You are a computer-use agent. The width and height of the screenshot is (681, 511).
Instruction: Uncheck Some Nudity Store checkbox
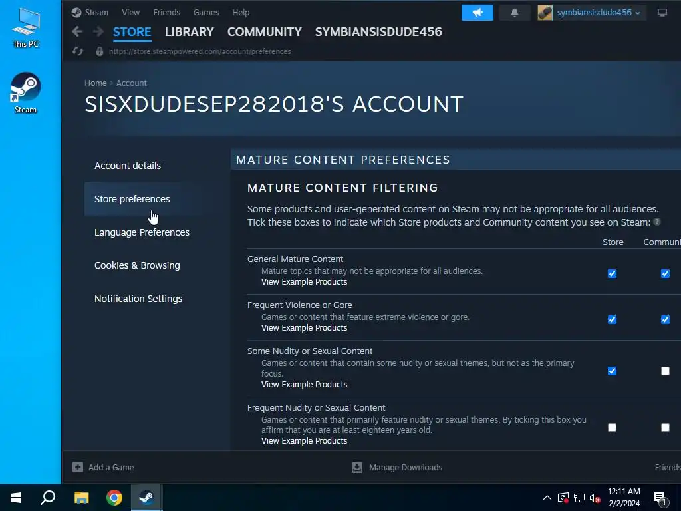(x=612, y=371)
